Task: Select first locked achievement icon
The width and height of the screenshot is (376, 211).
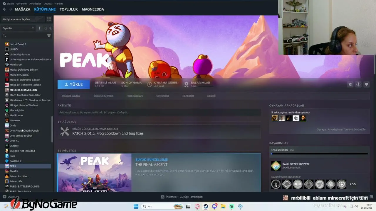Action: (276, 184)
